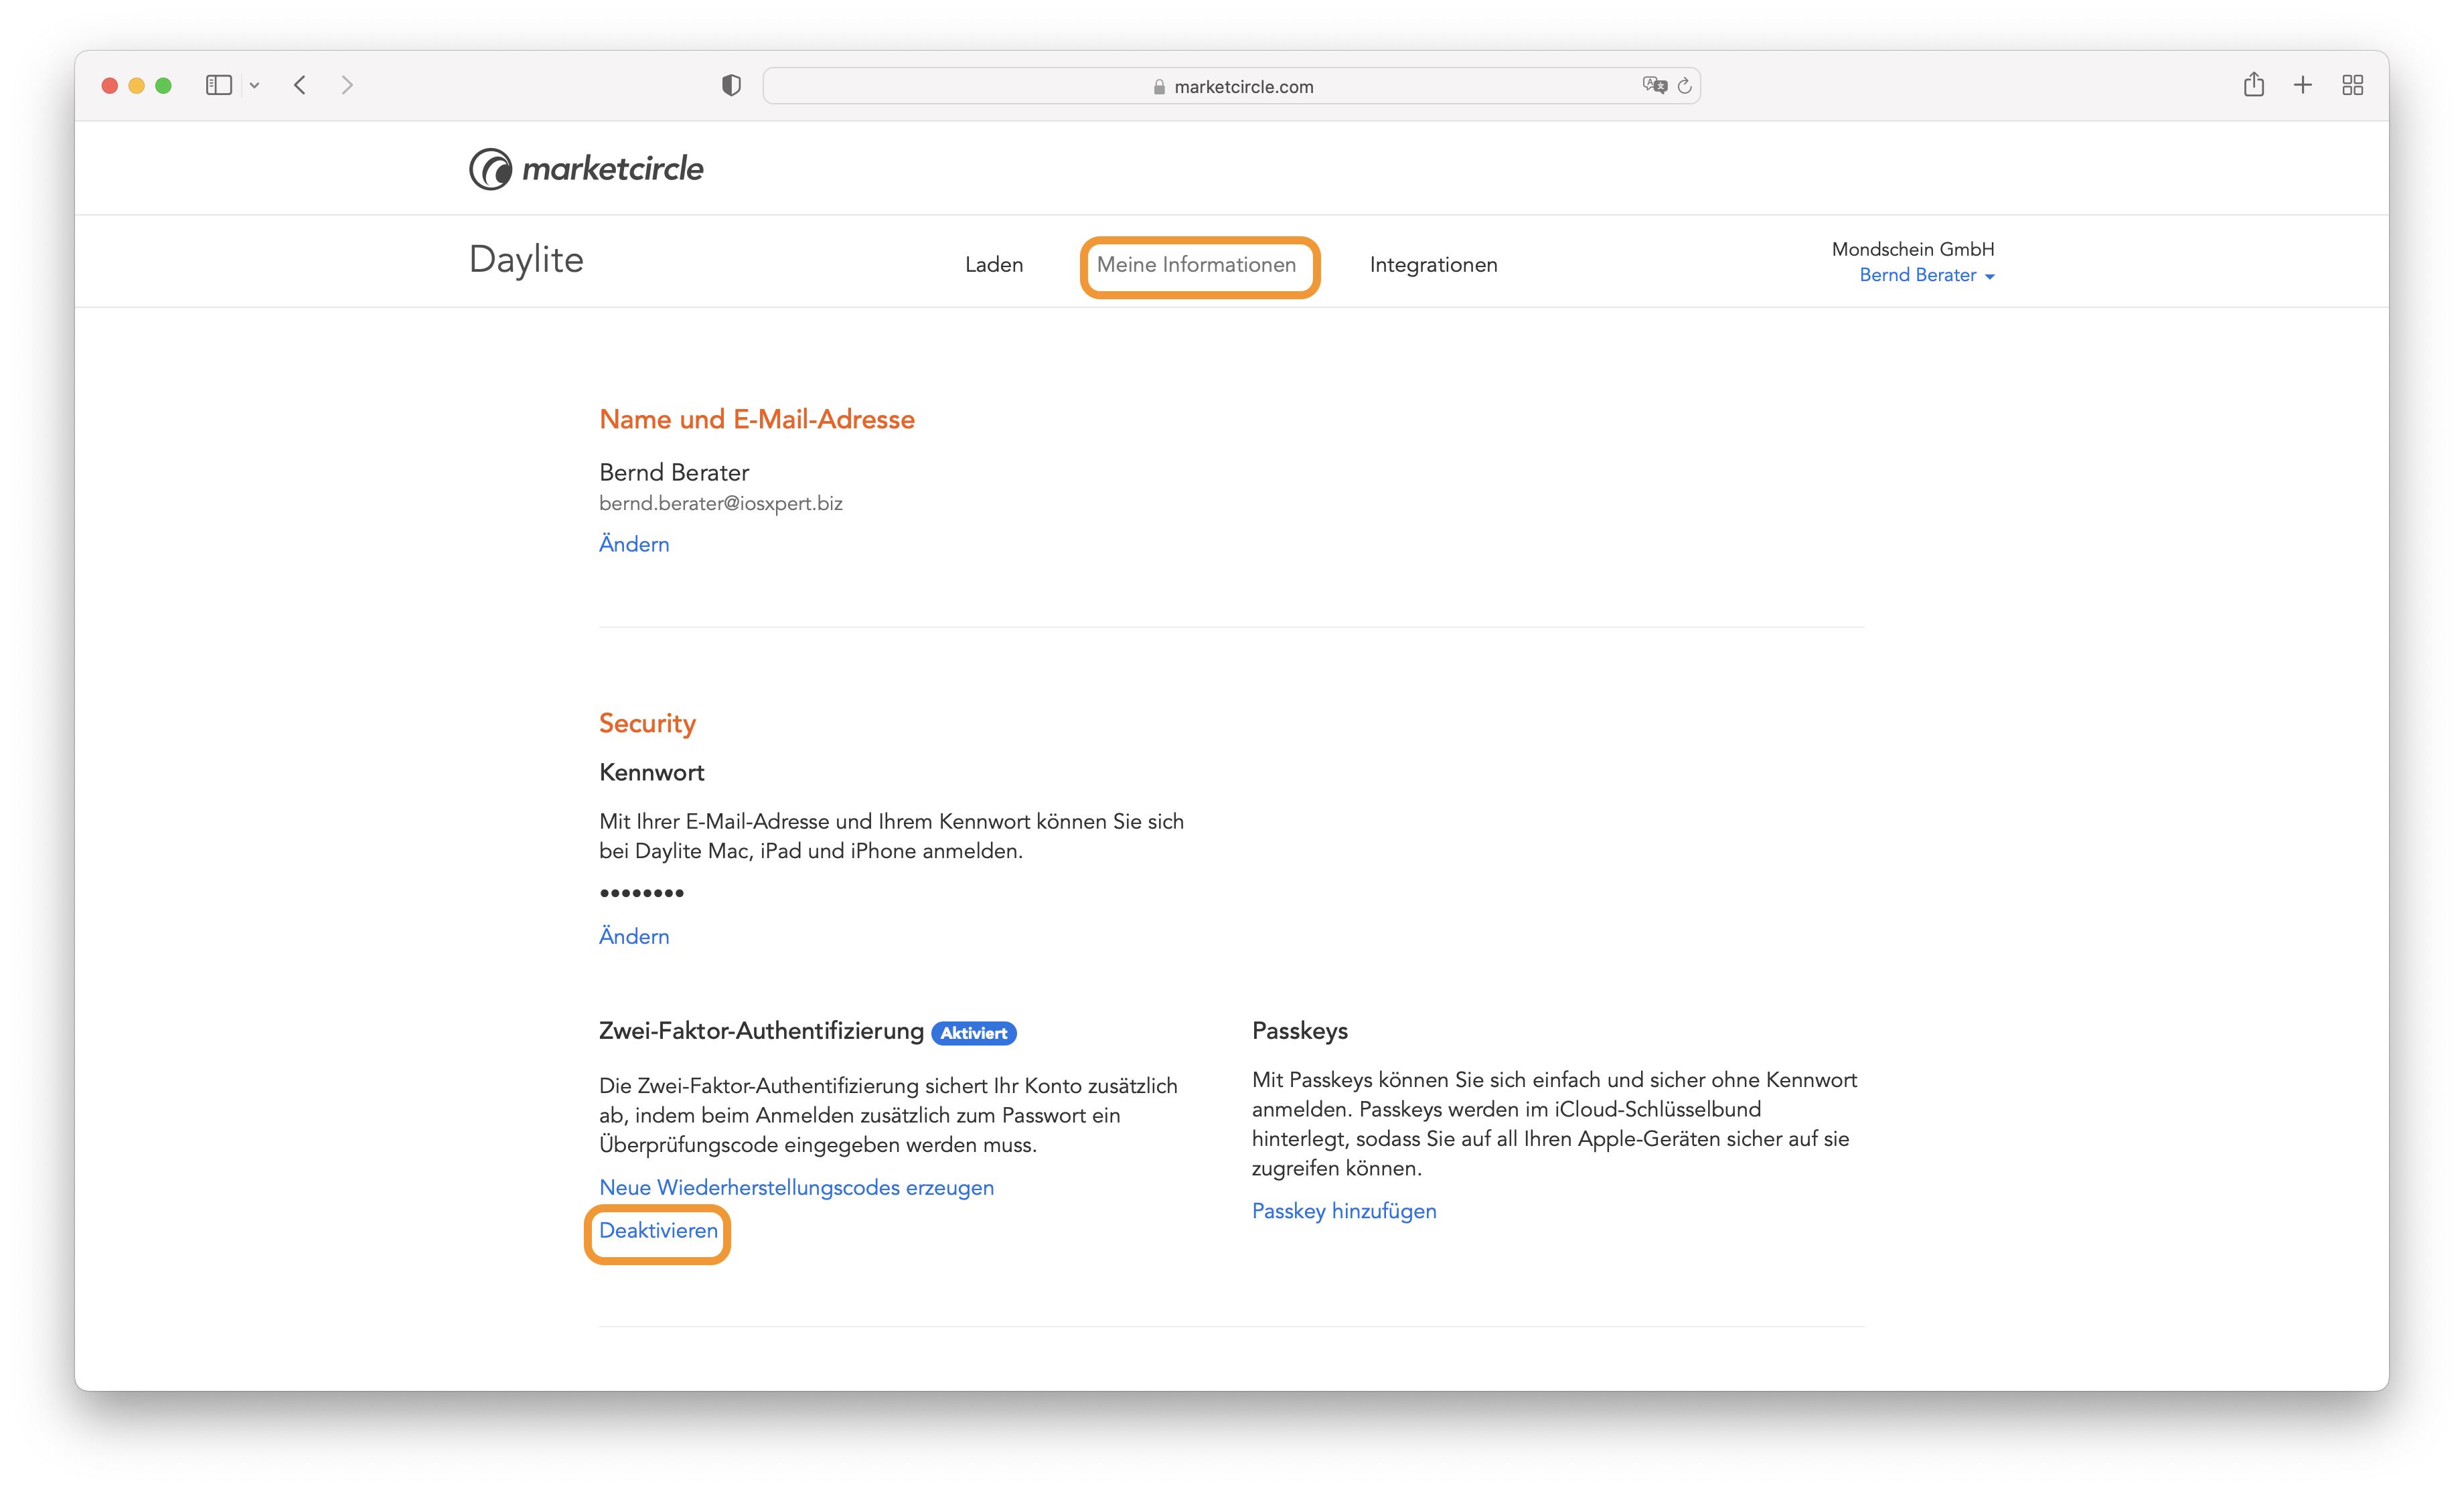Screen dimensions: 2464x1490
Task: Select the Meine Informationen tab
Action: [1196, 265]
